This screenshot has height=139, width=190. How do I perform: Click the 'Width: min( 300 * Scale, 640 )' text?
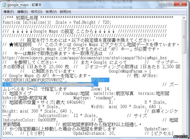(126, 107)
